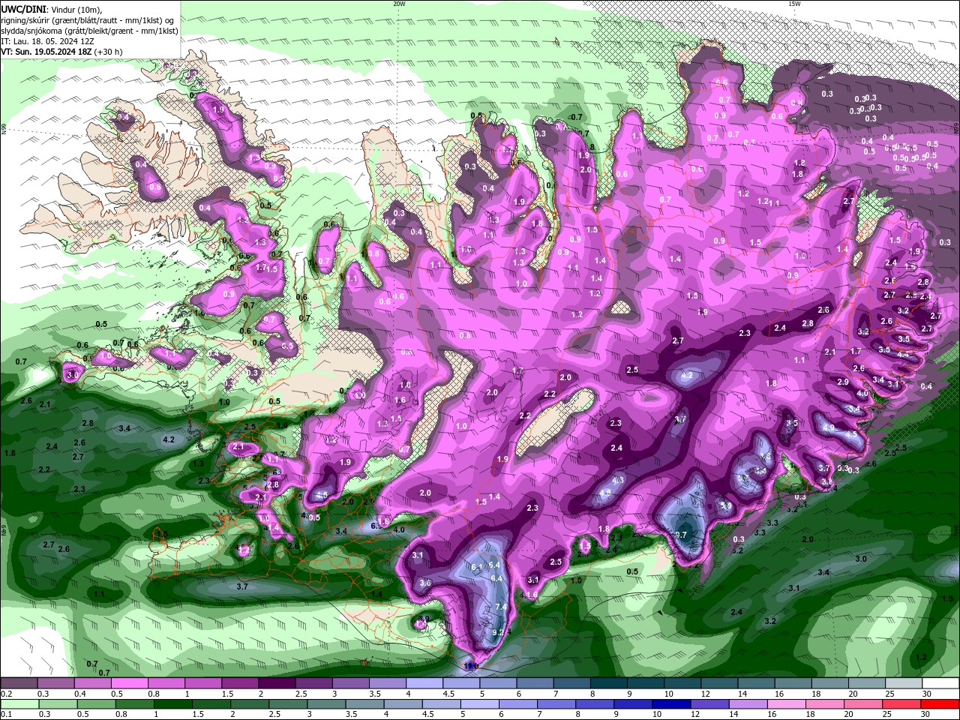This screenshot has height=720, width=960.
Task: Pick the darkest purple swatch labeled 2 in upper legend row
Action: tap(276, 683)
